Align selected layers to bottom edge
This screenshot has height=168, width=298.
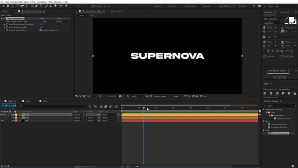(295, 93)
